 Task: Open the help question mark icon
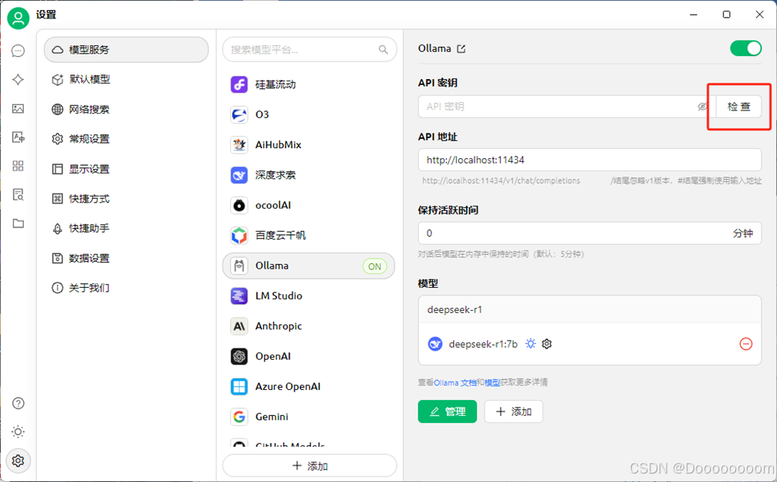(x=18, y=403)
